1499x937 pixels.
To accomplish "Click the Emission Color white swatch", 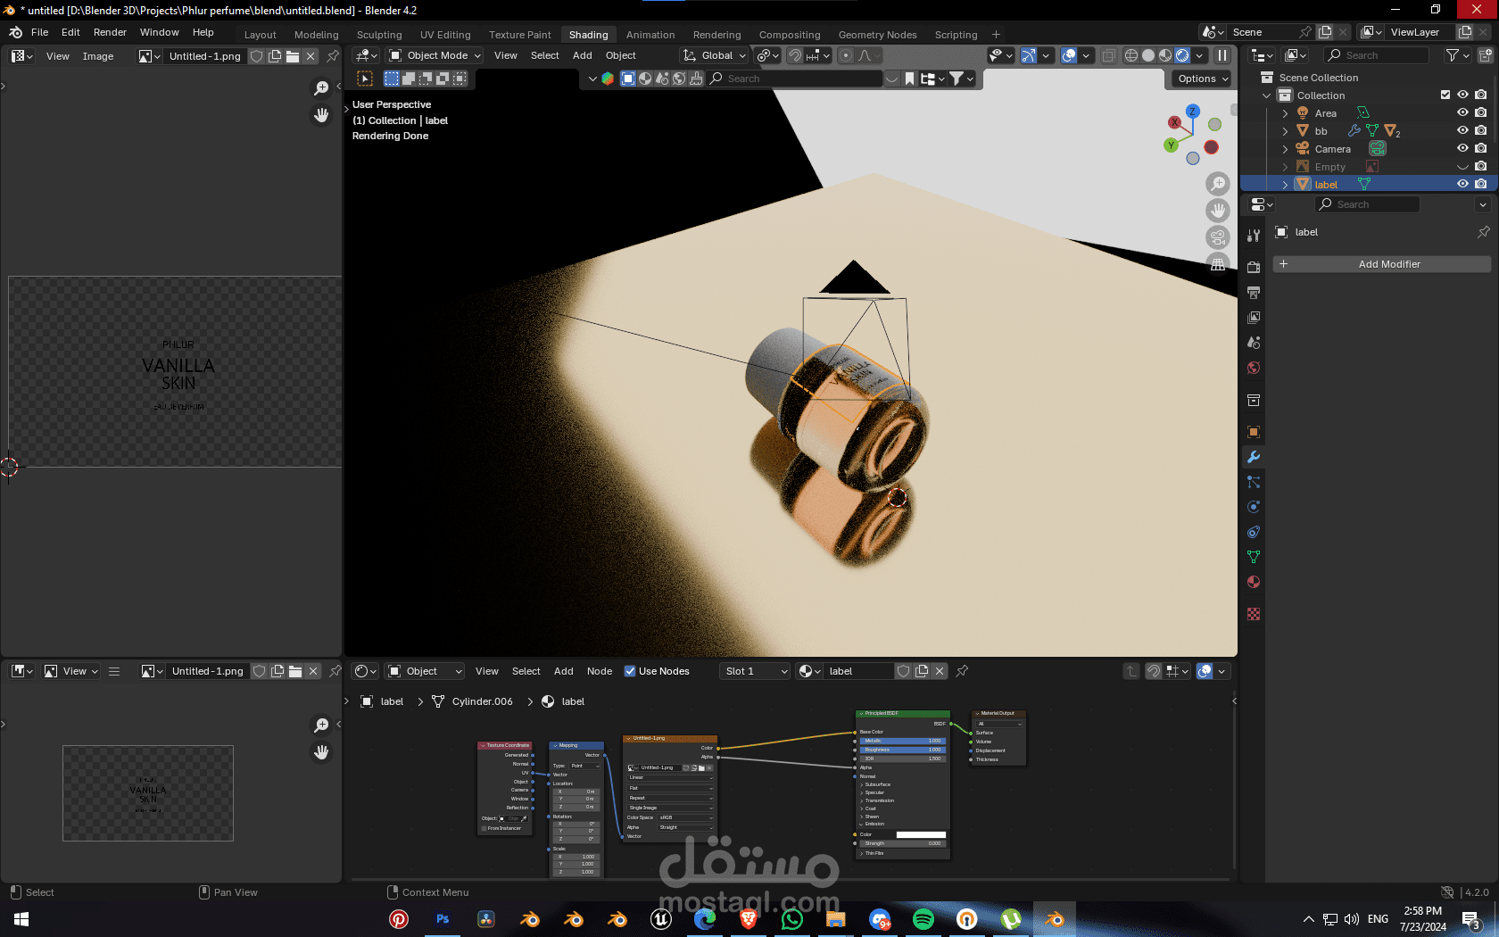I will [x=920, y=834].
